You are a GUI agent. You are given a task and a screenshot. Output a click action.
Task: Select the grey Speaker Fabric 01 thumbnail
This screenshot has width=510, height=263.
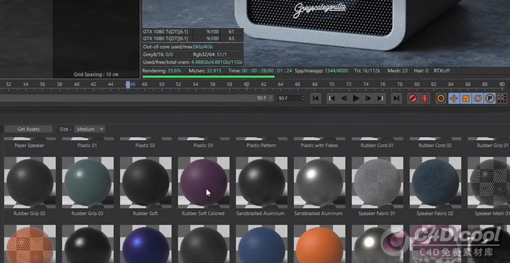tap(377, 182)
